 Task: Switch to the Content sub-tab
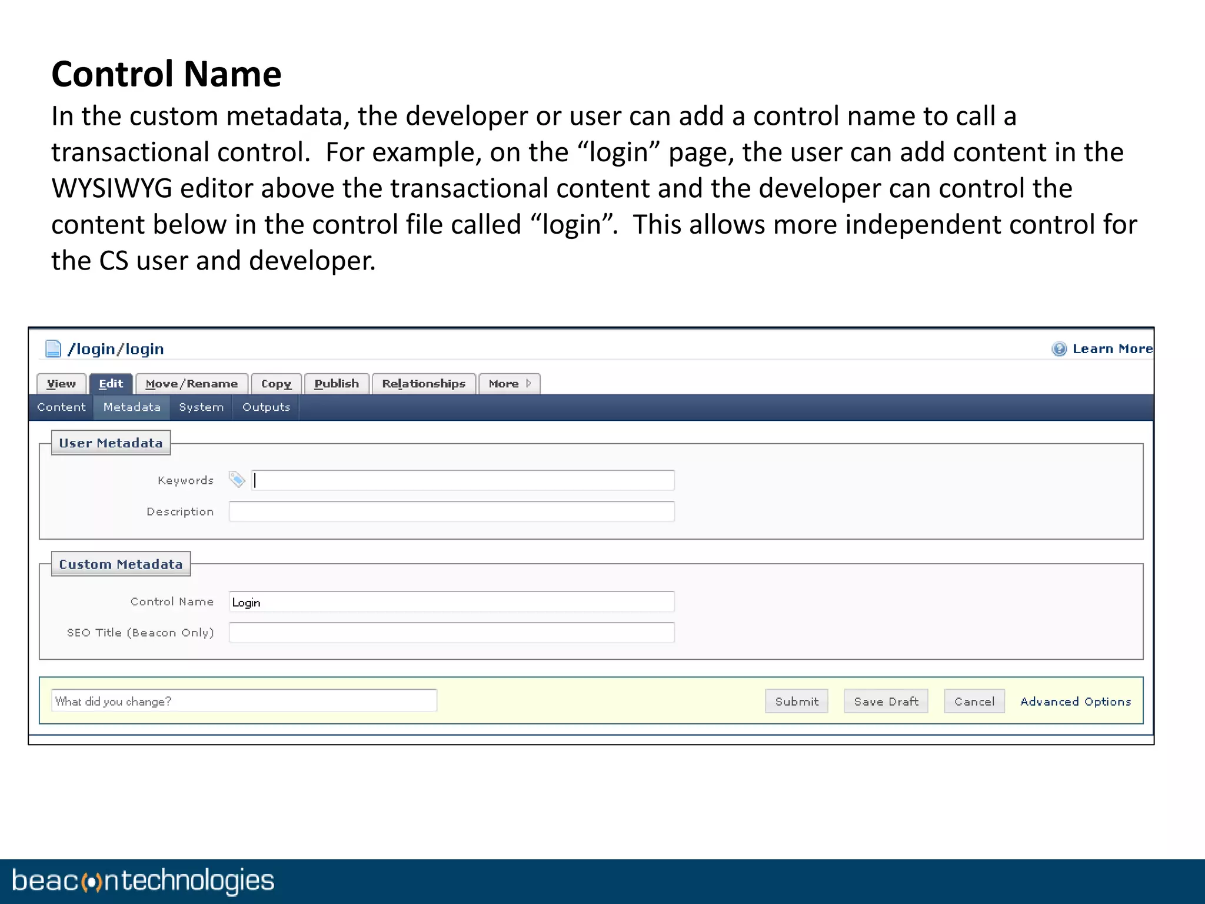point(61,407)
